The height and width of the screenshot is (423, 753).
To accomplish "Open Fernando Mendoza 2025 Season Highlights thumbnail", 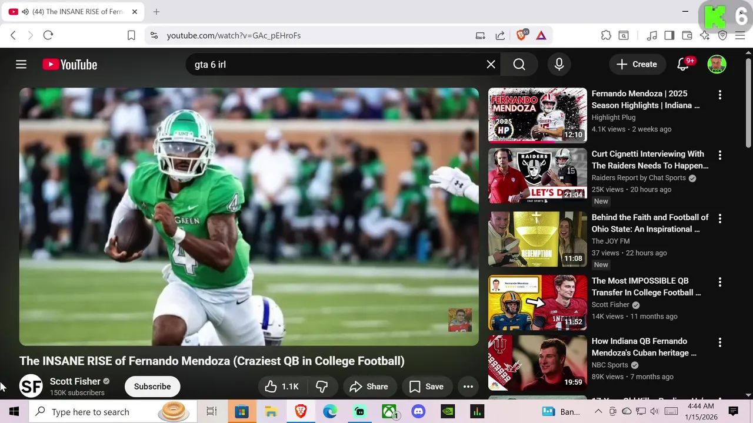I will [x=538, y=115].
